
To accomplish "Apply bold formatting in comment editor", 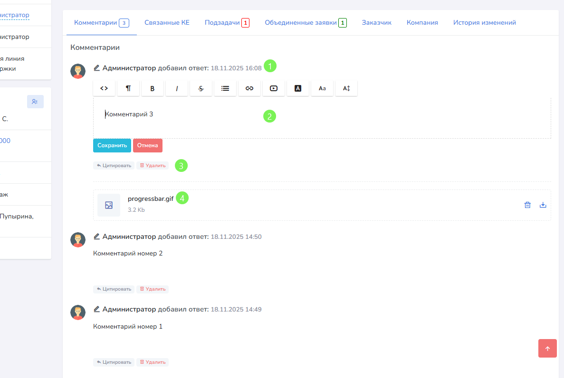I will pyautogui.click(x=153, y=88).
